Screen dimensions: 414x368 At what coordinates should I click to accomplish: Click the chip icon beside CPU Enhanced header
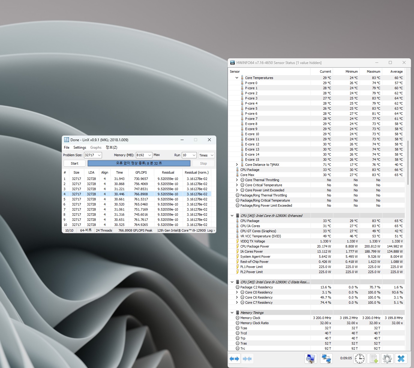[237, 216]
